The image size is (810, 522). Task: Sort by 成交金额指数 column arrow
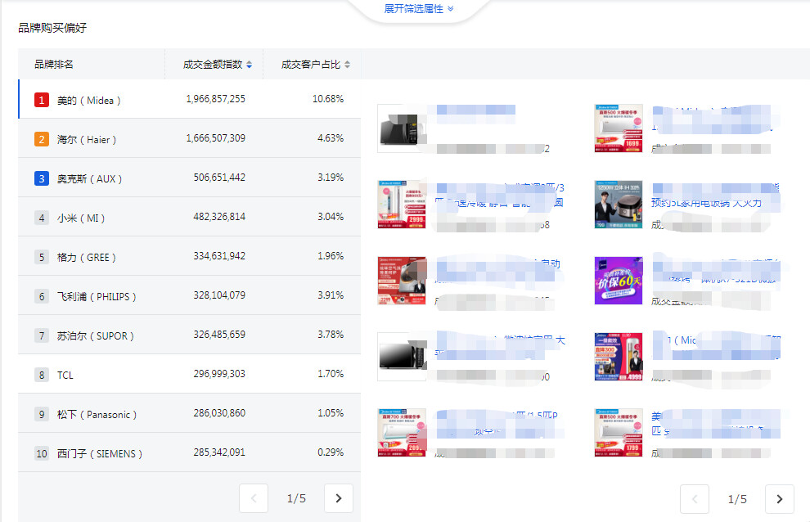pos(250,65)
